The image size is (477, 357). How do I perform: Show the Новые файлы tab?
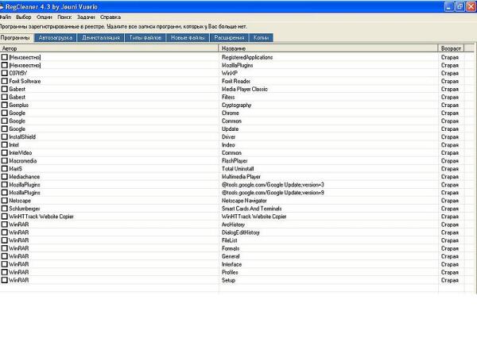pyautogui.click(x=185, y=37)
